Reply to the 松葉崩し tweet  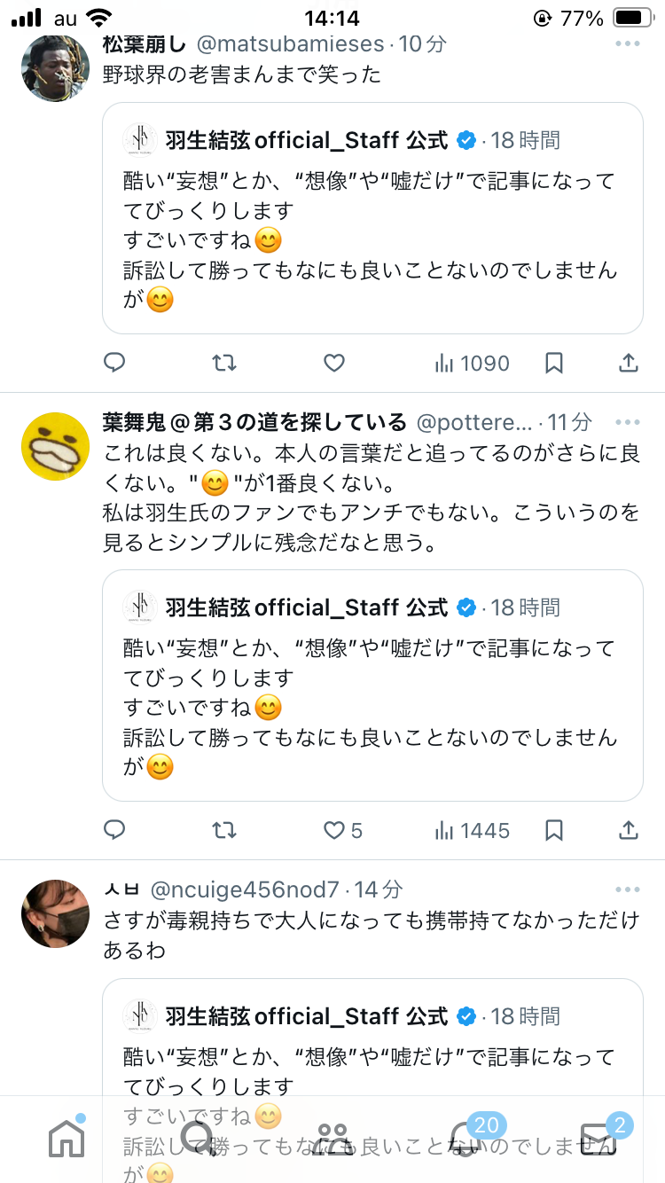tap(114, 363)
